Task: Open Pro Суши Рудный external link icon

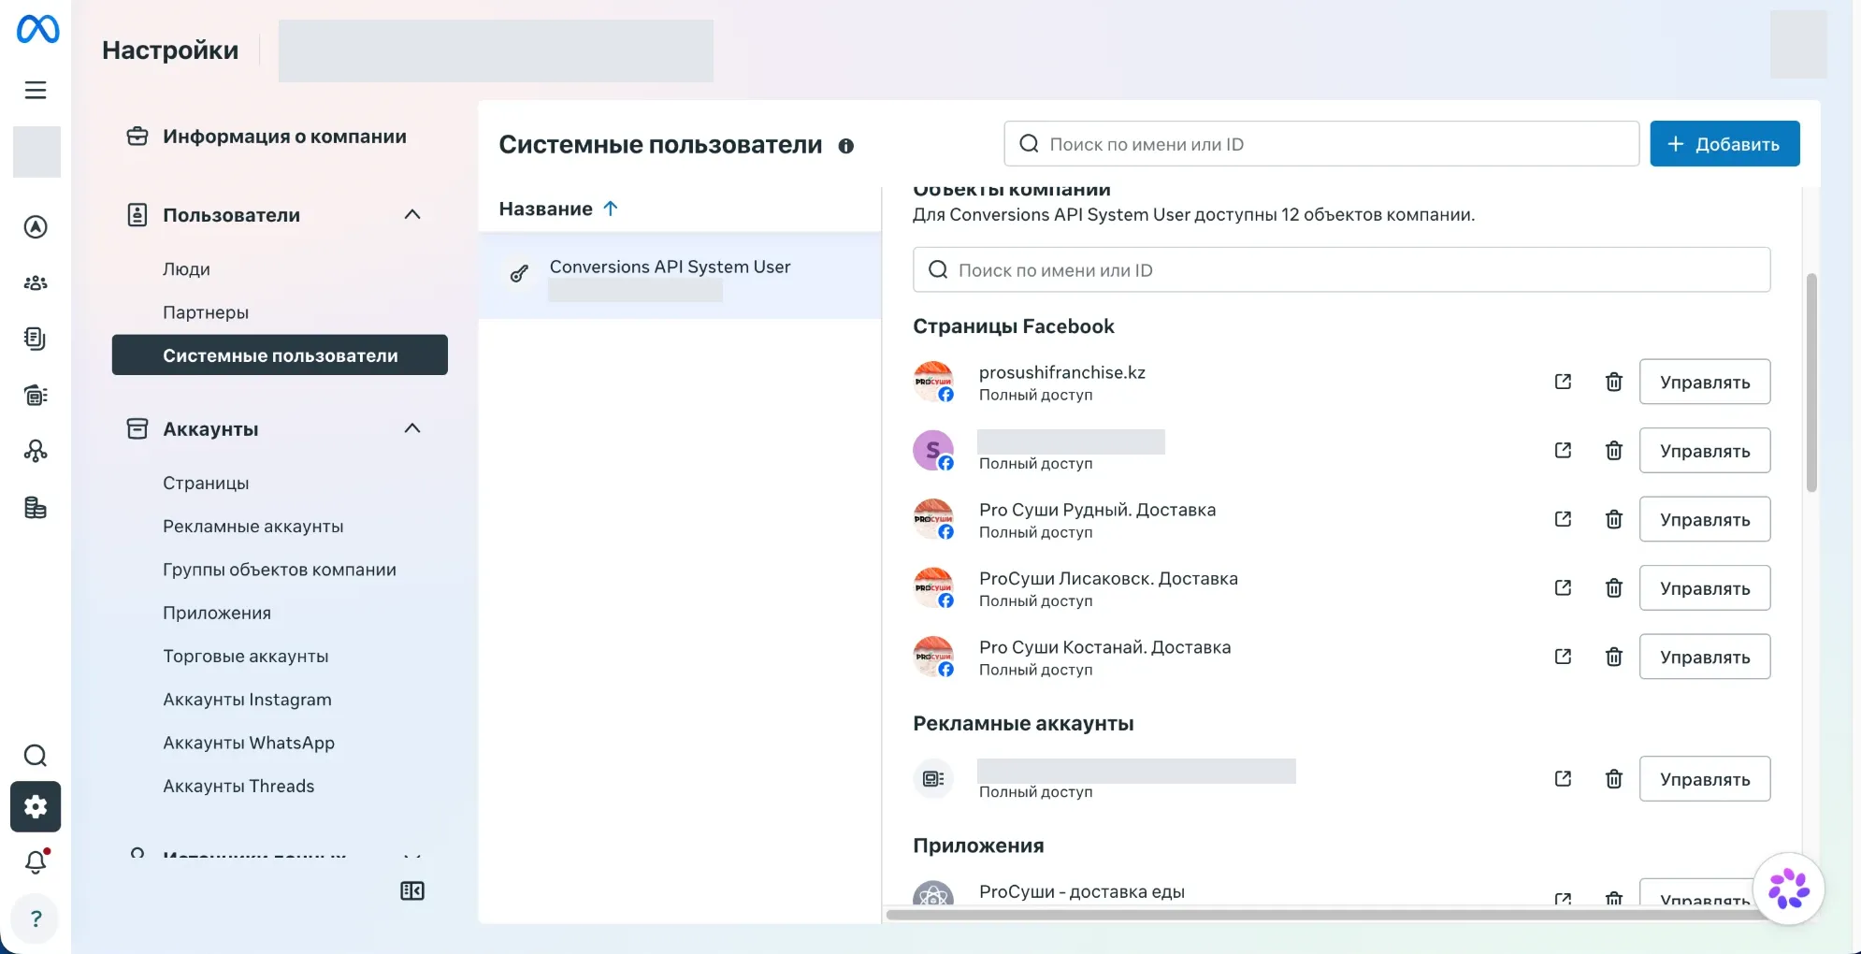Action: tap(1563, 519)
